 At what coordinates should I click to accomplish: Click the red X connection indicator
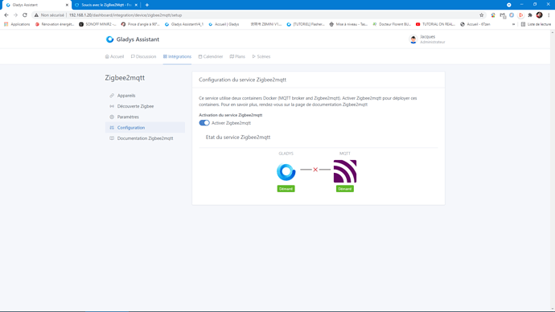[x=315, y=170]
